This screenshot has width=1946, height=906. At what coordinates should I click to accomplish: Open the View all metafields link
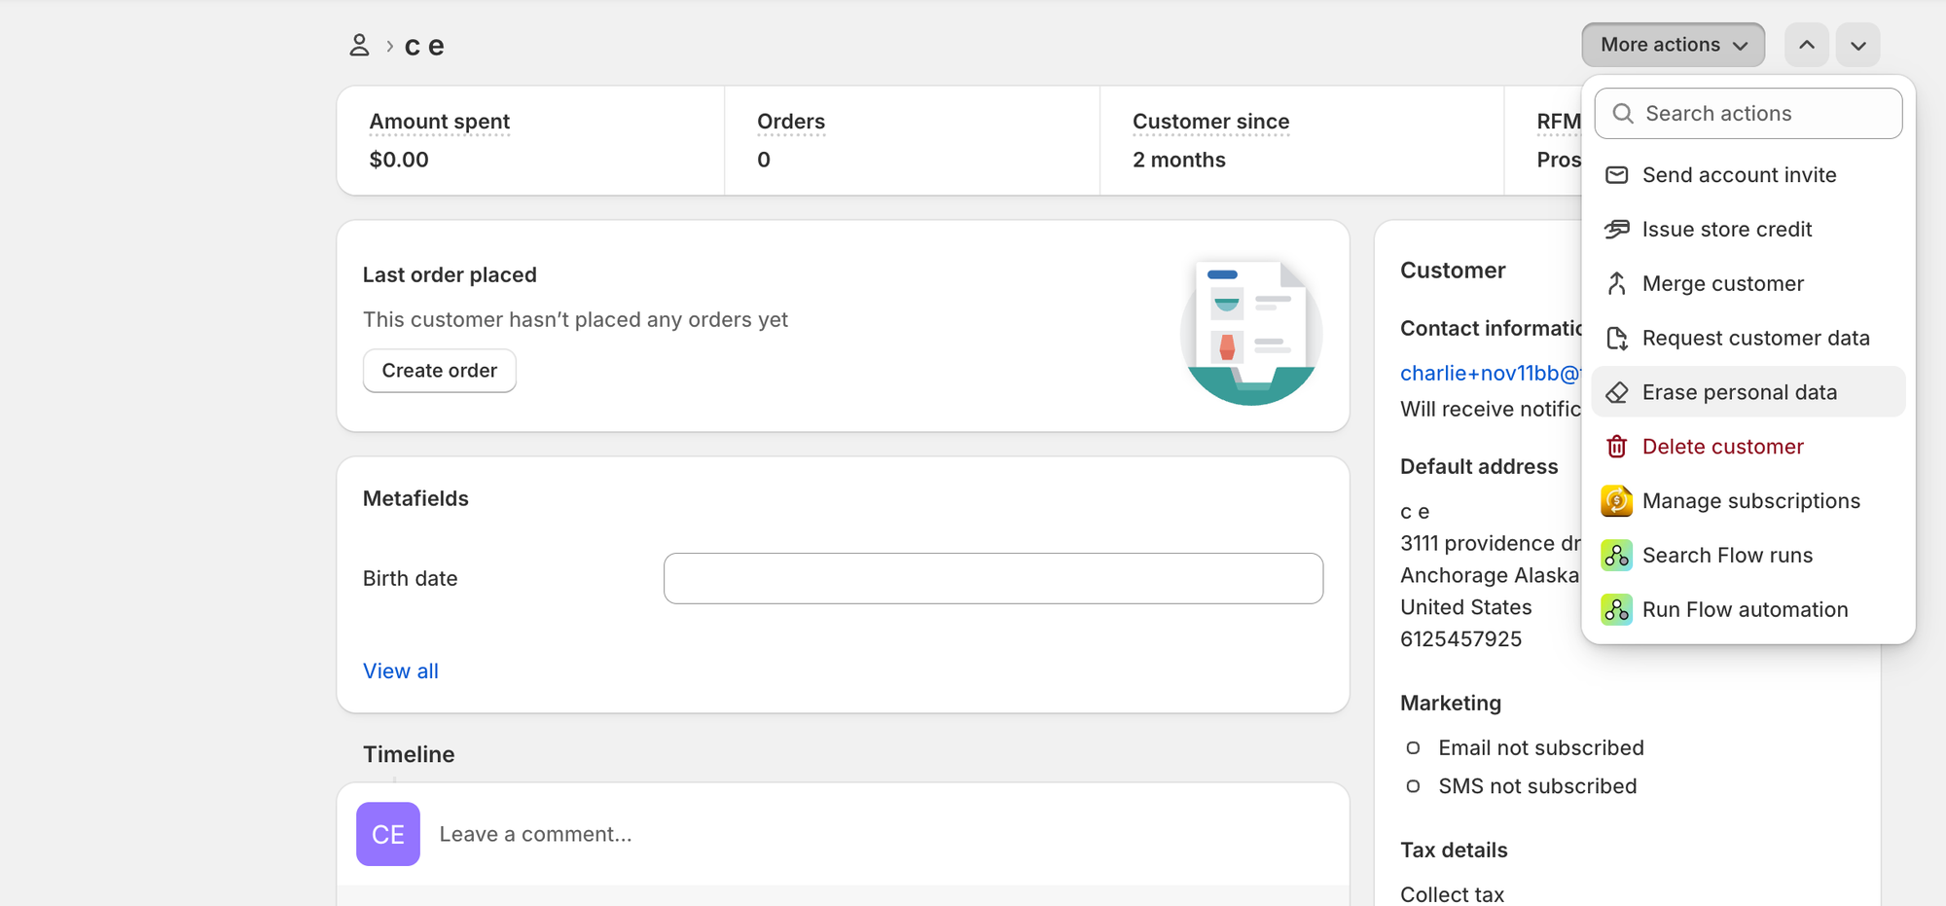400,670
